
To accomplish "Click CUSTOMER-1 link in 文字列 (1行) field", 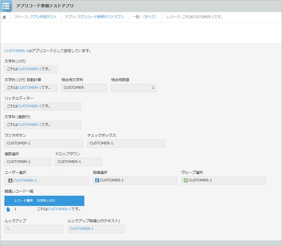I will [30, 69].
